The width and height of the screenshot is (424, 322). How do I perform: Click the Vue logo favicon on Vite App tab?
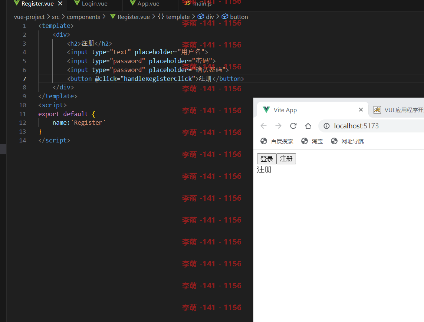tap(266, 109)
